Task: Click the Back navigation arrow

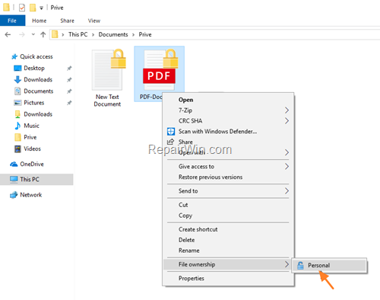Action: click(8, 34)
